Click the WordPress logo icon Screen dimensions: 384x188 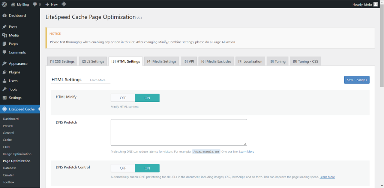(4, 4)
